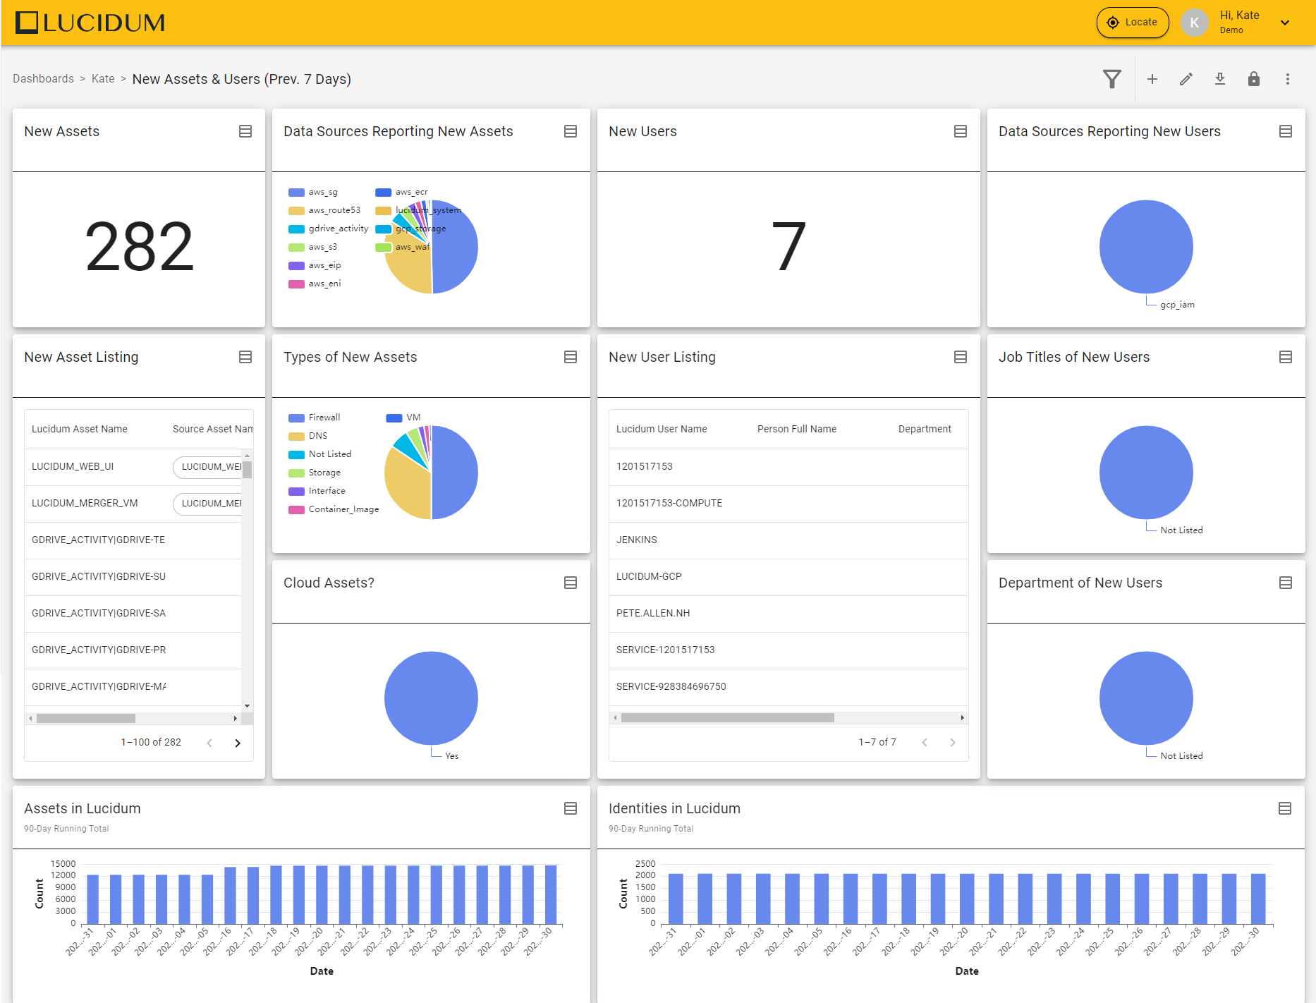
Task: Toggle DNS legend entry
Action: [308, 436]
